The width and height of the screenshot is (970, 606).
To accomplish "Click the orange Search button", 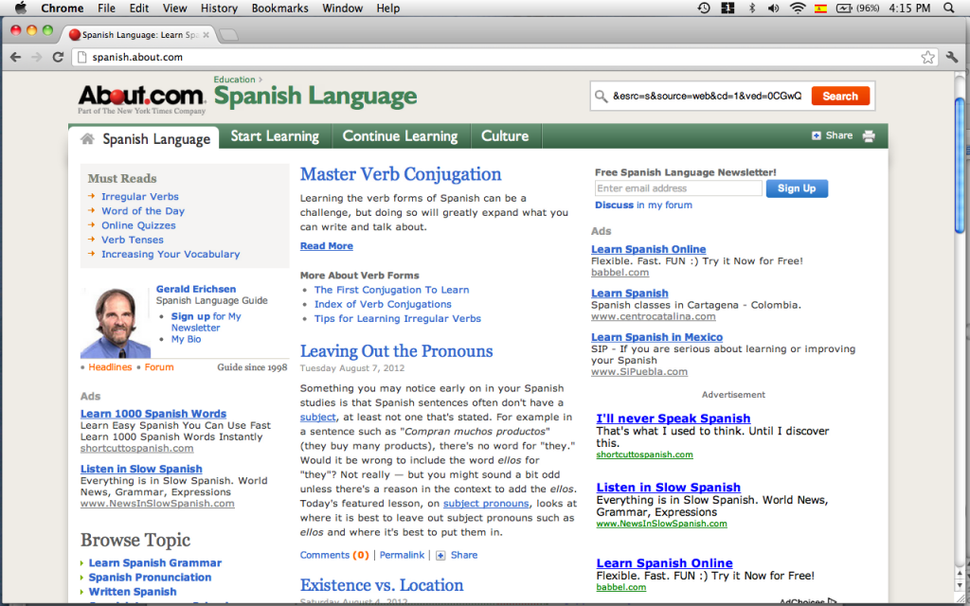I will pos(840,96).
